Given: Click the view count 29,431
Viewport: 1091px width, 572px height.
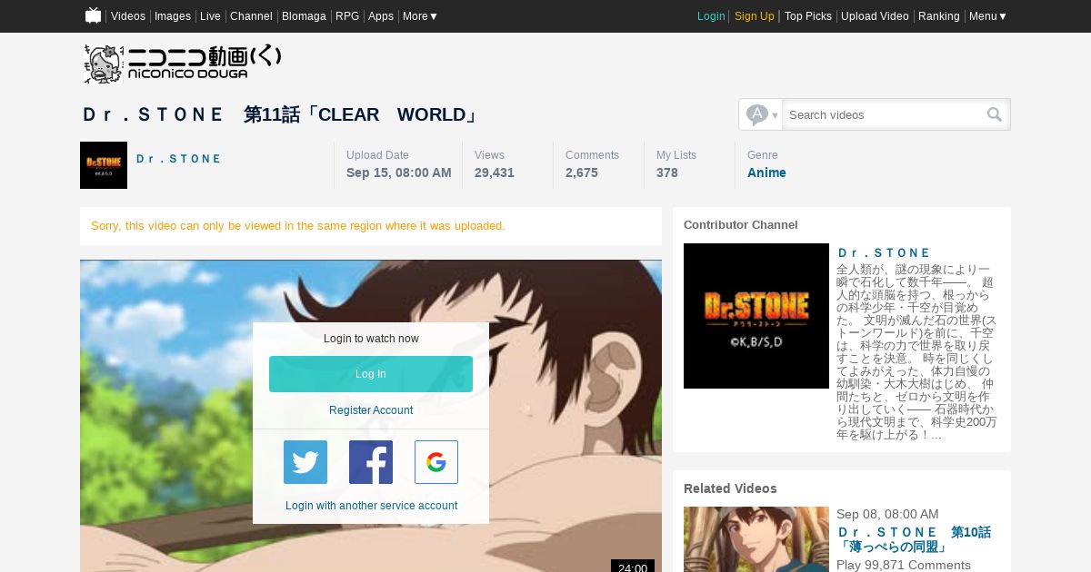Looking at the screenshot, I should point(495,173).
